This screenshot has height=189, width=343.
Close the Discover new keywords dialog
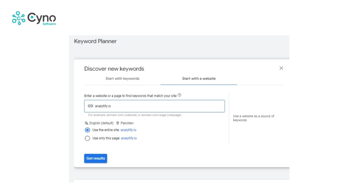click(281, 68)
